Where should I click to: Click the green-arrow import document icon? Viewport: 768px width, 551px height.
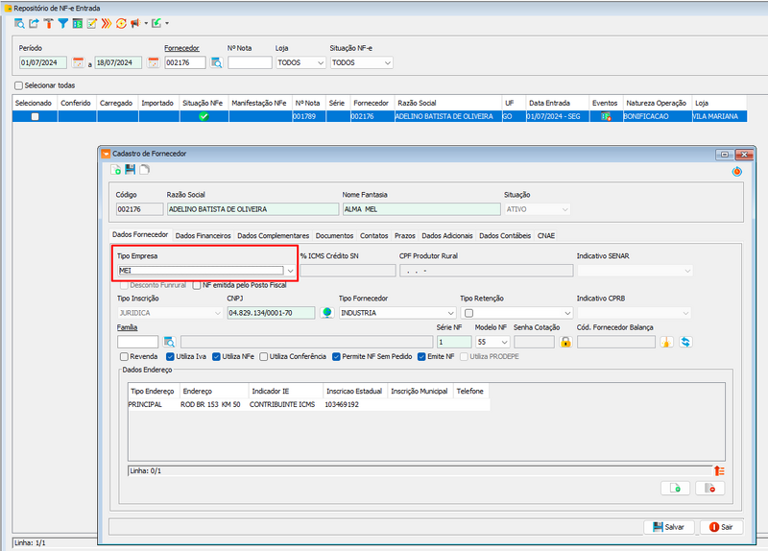(156, 23)
